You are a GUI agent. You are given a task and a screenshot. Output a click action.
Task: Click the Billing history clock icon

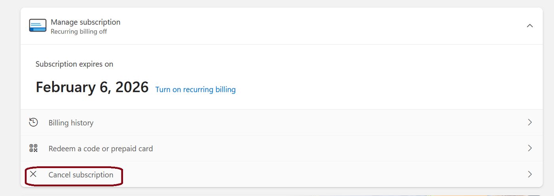pos(34,123)
